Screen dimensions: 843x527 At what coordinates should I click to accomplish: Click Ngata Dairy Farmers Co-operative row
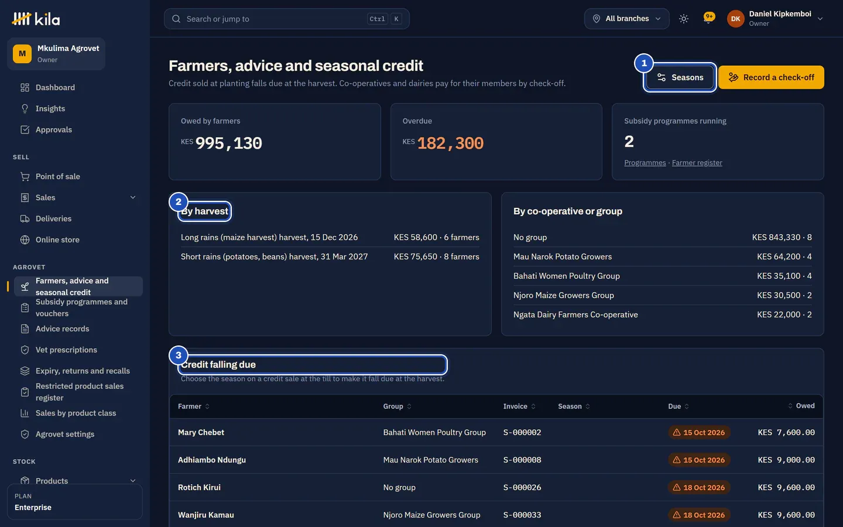tap(662, 314)
